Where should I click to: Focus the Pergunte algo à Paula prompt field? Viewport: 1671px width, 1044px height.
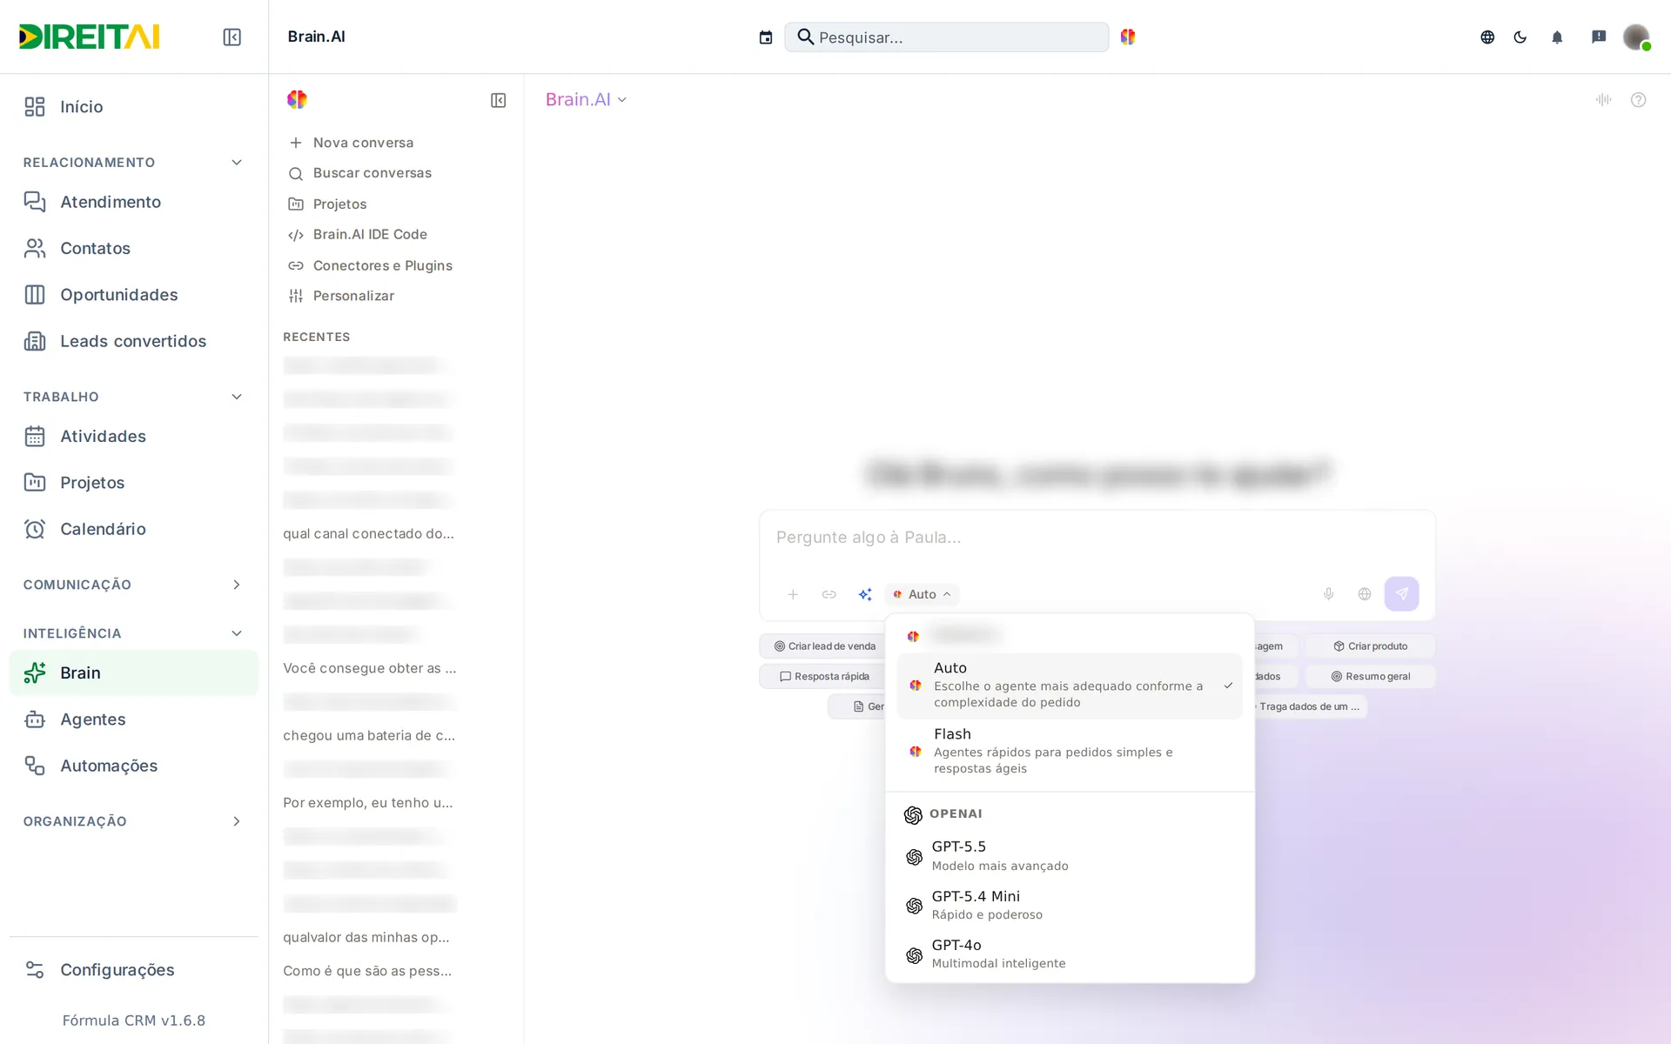click(1097, 538)
